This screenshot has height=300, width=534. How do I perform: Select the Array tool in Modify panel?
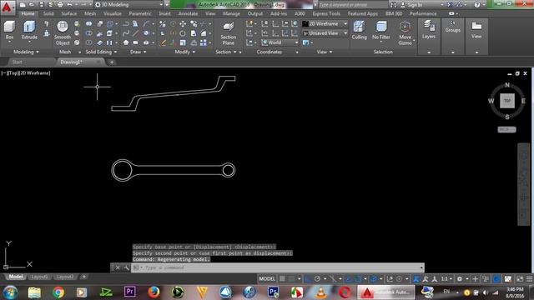[204, 42]
